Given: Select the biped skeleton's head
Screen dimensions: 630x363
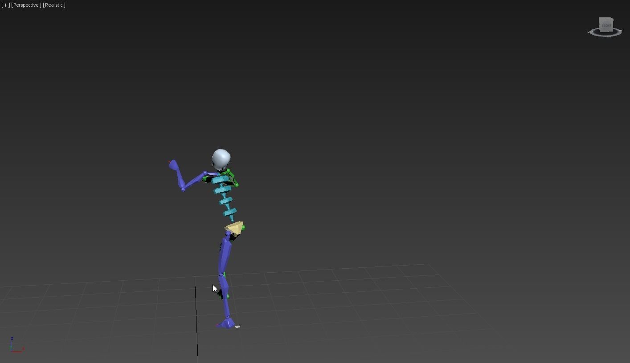Looking at the screenshot, I should click(221, 159).
